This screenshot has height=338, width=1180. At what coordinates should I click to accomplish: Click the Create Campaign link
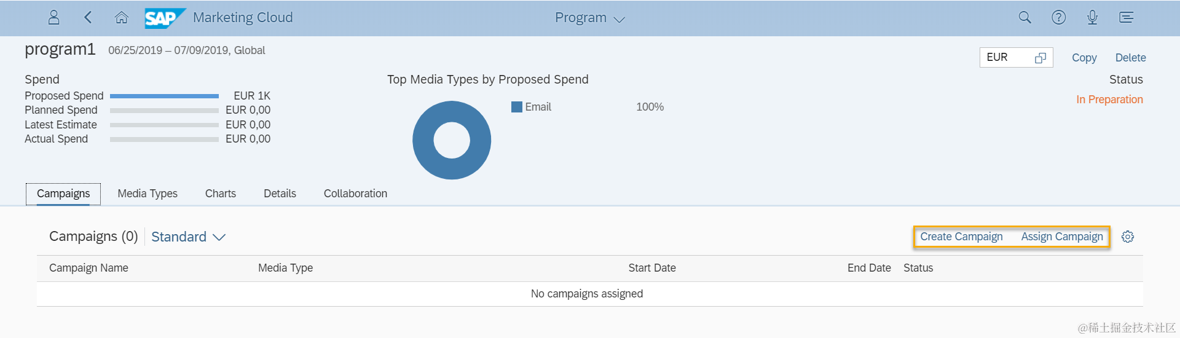pos(961,237)
